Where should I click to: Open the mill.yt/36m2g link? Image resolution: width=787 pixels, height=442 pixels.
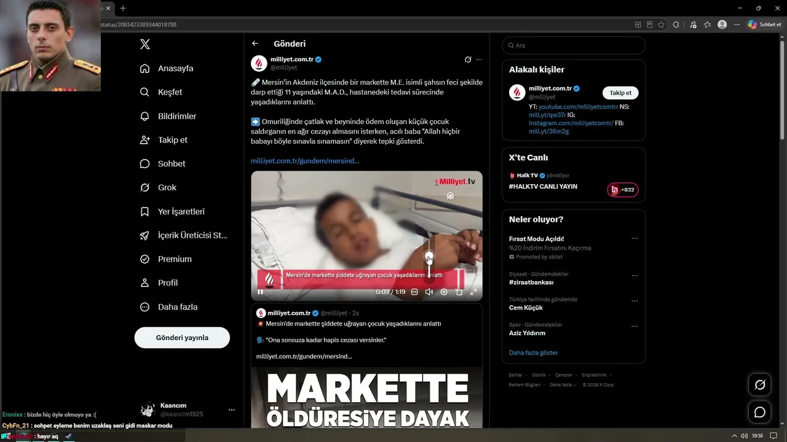549,131
